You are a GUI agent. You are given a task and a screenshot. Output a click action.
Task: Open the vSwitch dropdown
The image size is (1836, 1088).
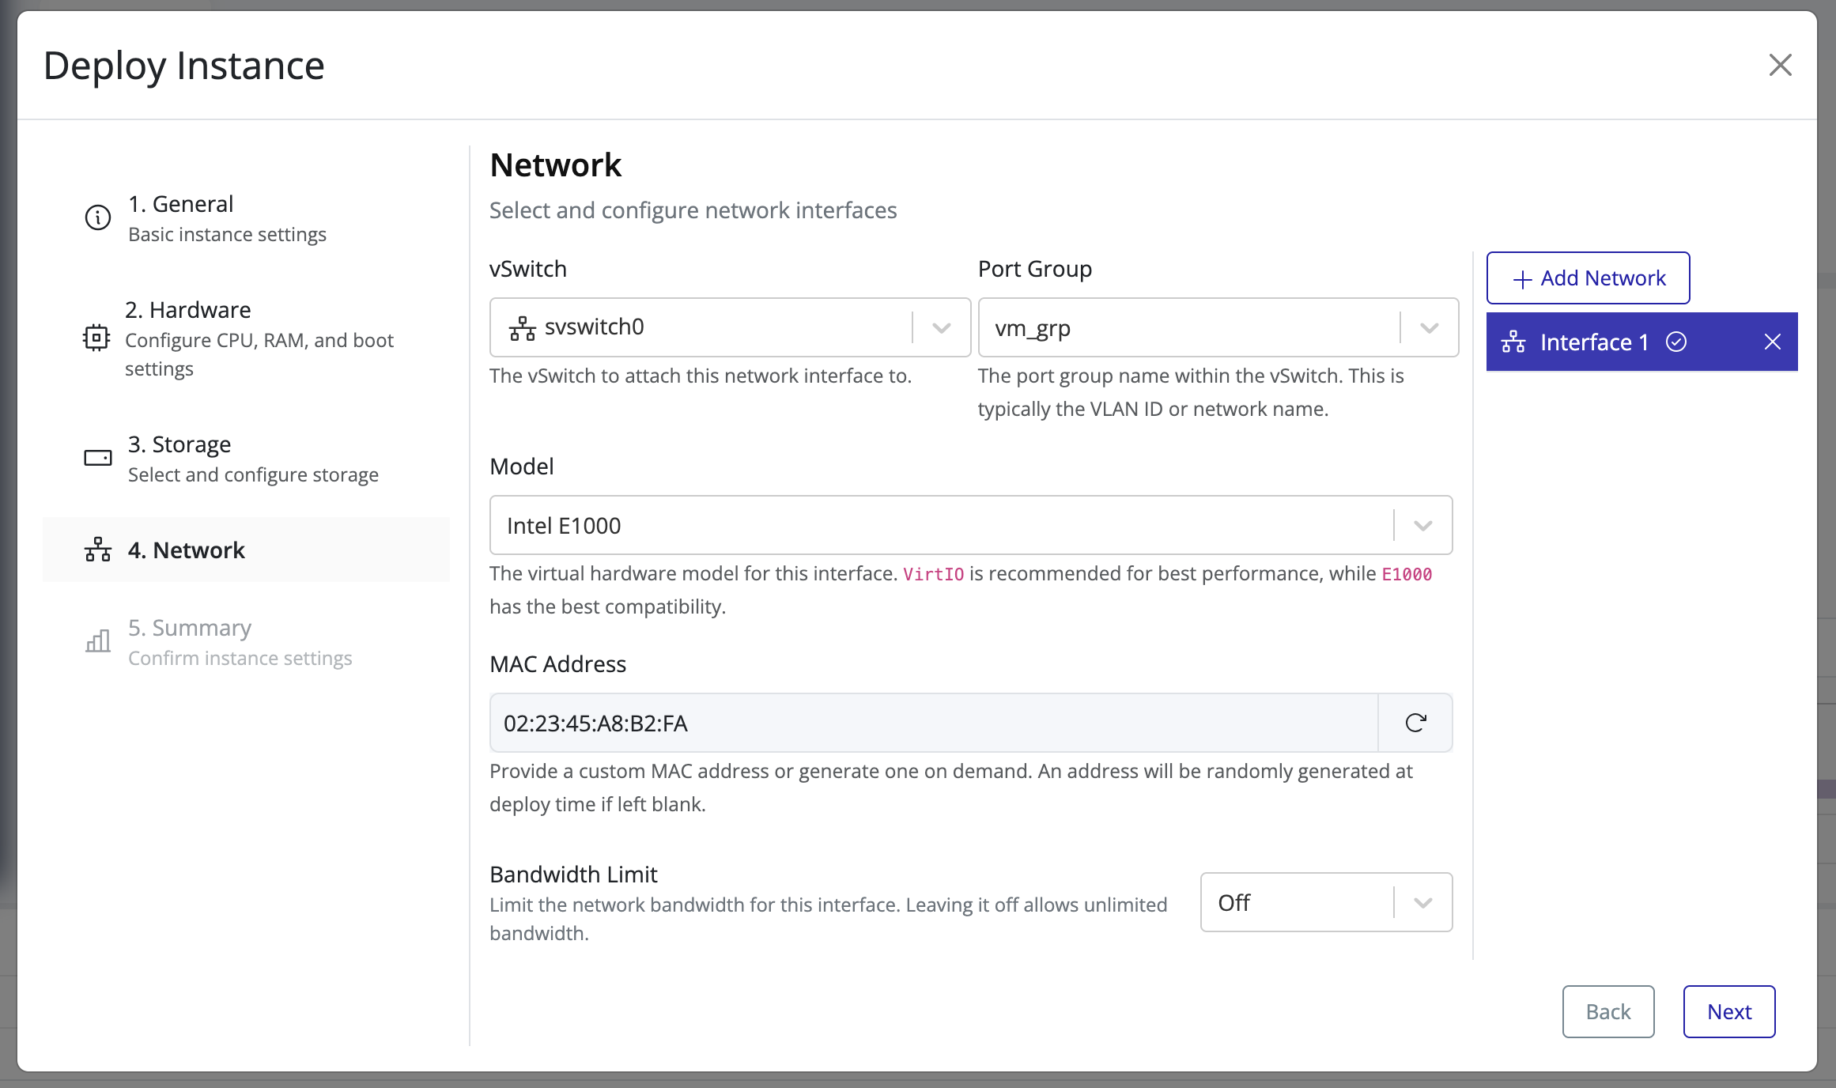pyautogui.click(x=940, y=327)
